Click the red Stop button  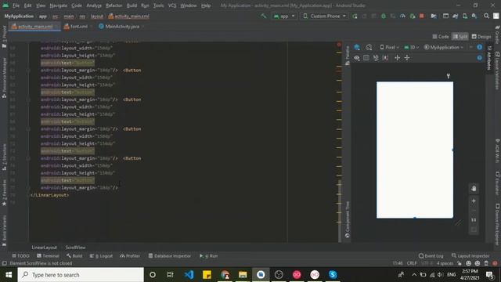point(422,16)
